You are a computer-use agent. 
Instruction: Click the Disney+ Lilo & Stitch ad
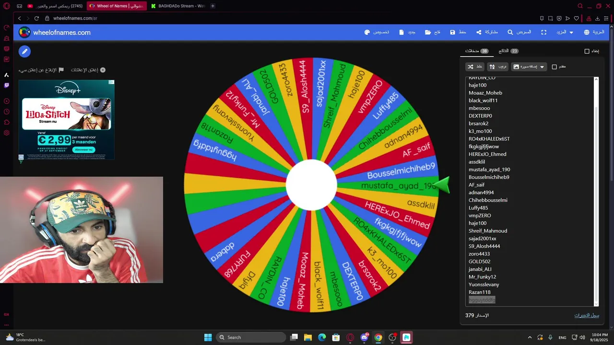pyautogui.click(x=67, y=120)
